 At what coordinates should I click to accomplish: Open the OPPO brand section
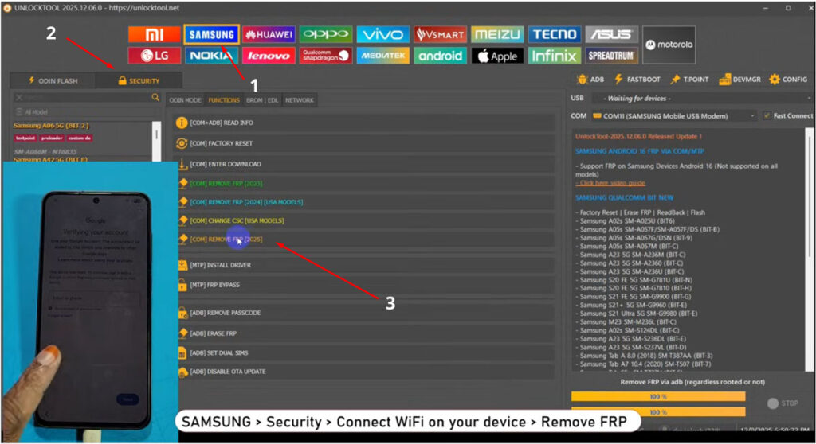[x=326, y=35]
